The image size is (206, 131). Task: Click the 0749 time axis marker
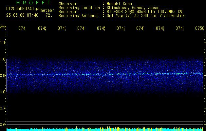point(180,28)
